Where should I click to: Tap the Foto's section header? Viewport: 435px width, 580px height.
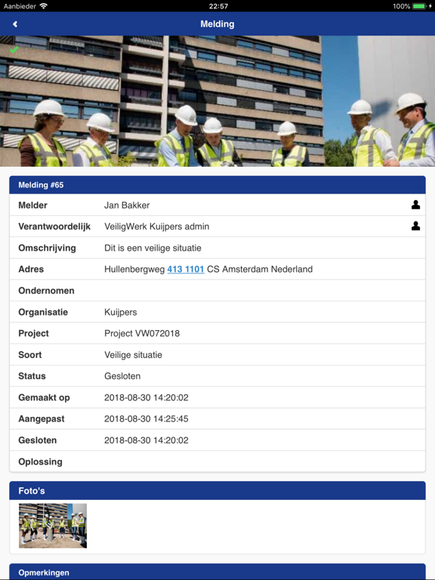click(x=217, y=491)
